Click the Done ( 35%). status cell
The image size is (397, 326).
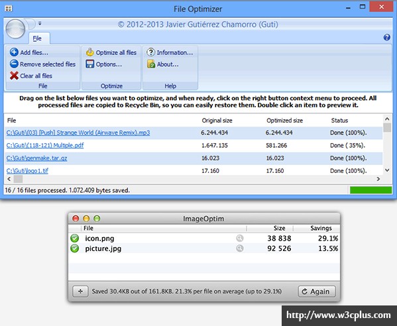pyautogui.click(x=348, y=146)
